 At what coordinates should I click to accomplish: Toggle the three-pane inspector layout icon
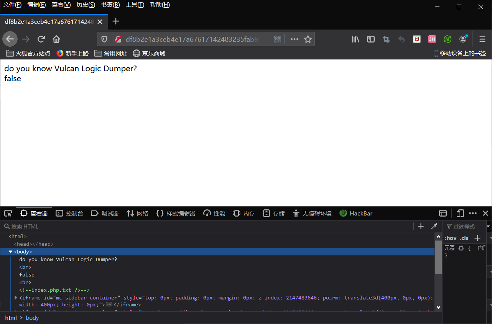443,213
